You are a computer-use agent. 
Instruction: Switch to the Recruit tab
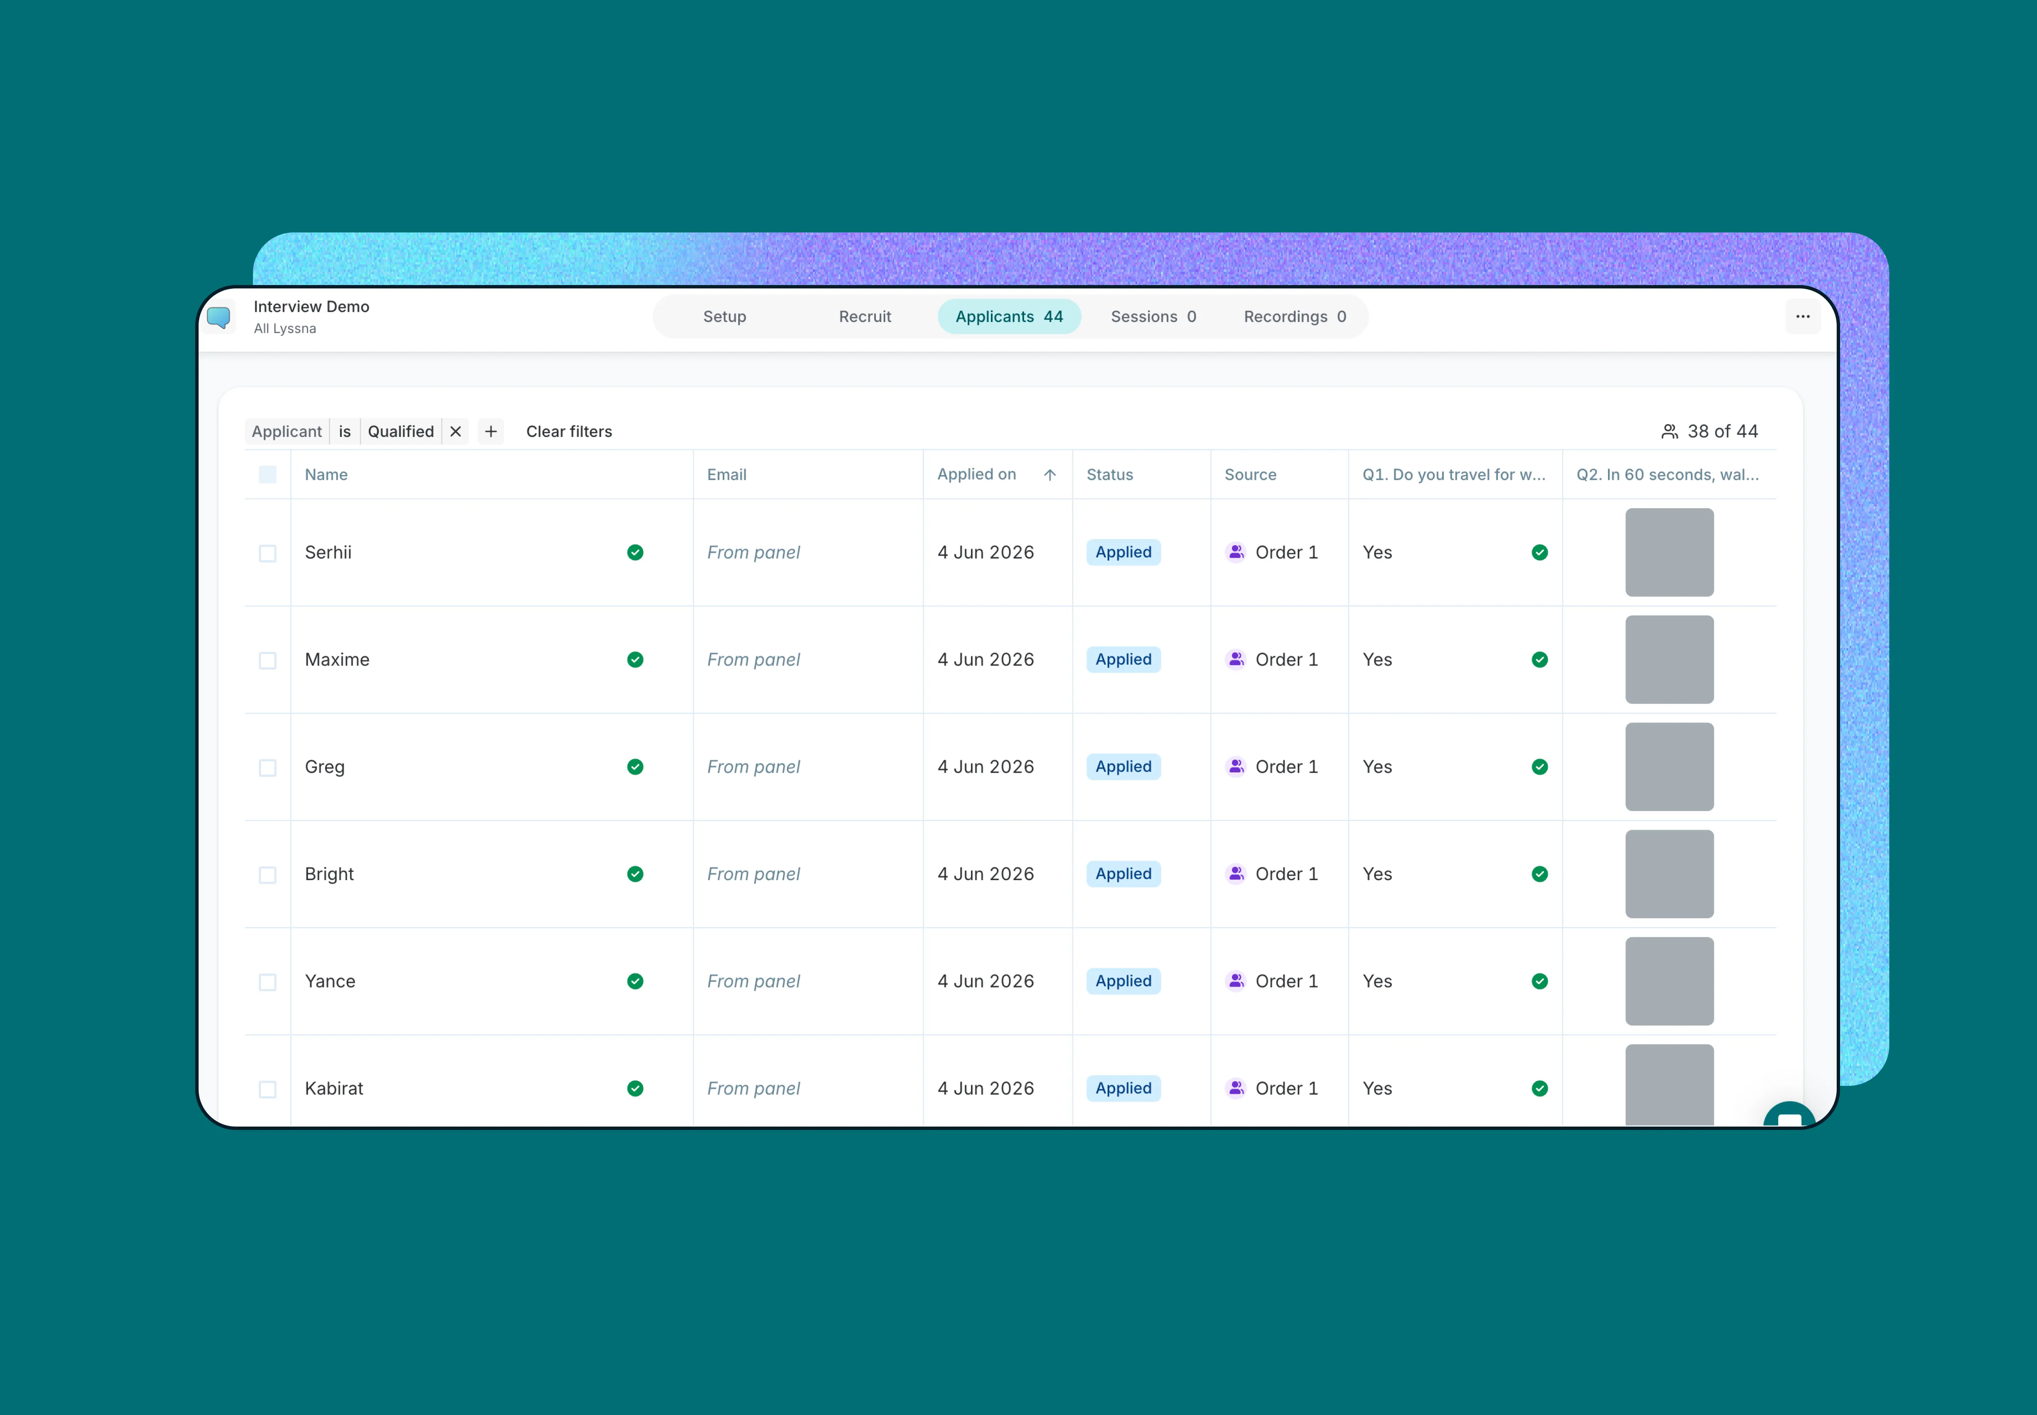(864, 316)
